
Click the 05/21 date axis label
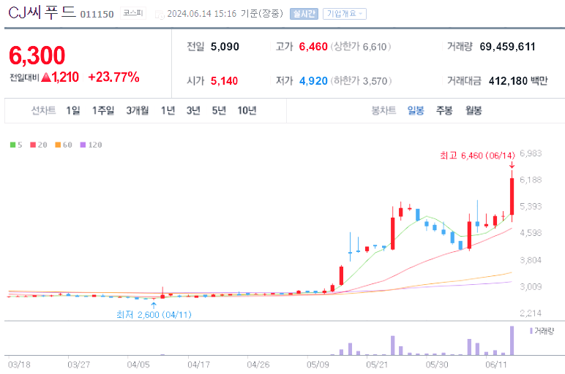pos(377,365)
